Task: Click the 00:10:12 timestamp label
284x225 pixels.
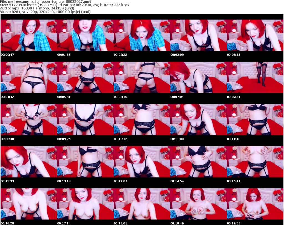Action: click(120, 139)
